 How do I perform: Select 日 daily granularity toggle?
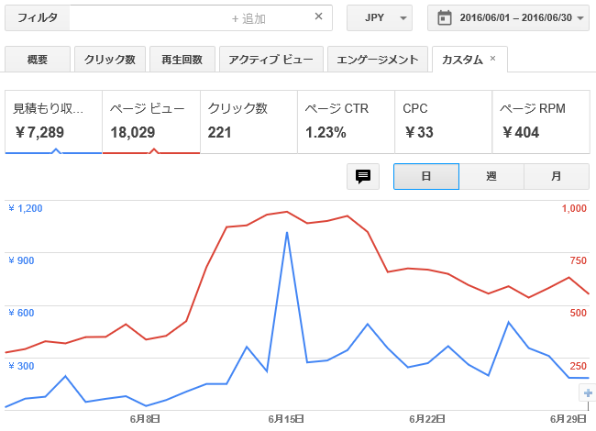[425, 177]
